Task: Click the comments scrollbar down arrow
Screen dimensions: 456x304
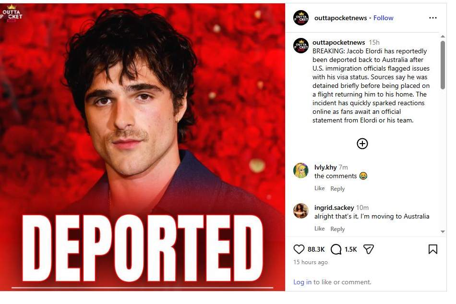Action: (443, 231)
